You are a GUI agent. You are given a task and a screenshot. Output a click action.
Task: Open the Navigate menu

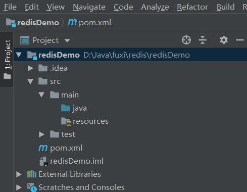(89, 7)
